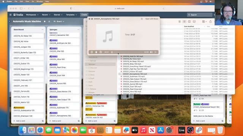Image resolution: width=243 pixels, height=136 pixels.
Task: Open the Workspaces dropdown in Trello
Action: coord(32,15)
